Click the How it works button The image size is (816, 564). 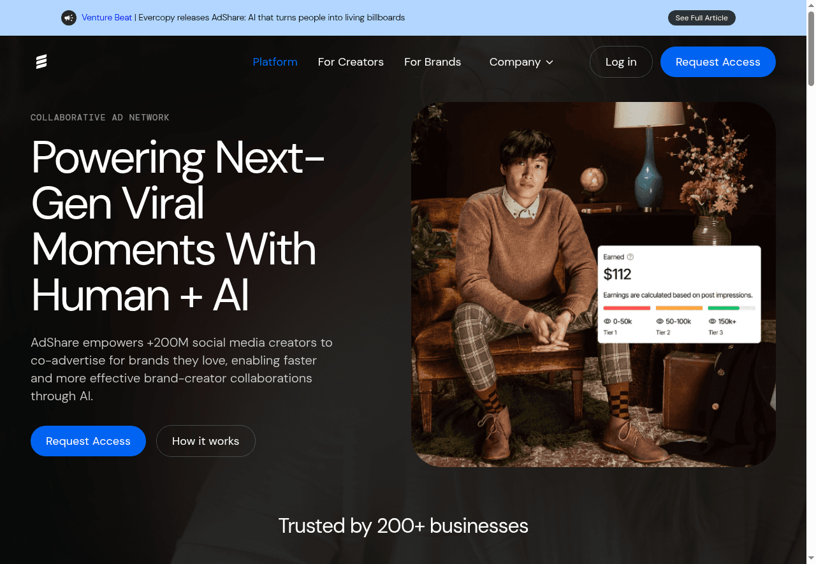205,441
